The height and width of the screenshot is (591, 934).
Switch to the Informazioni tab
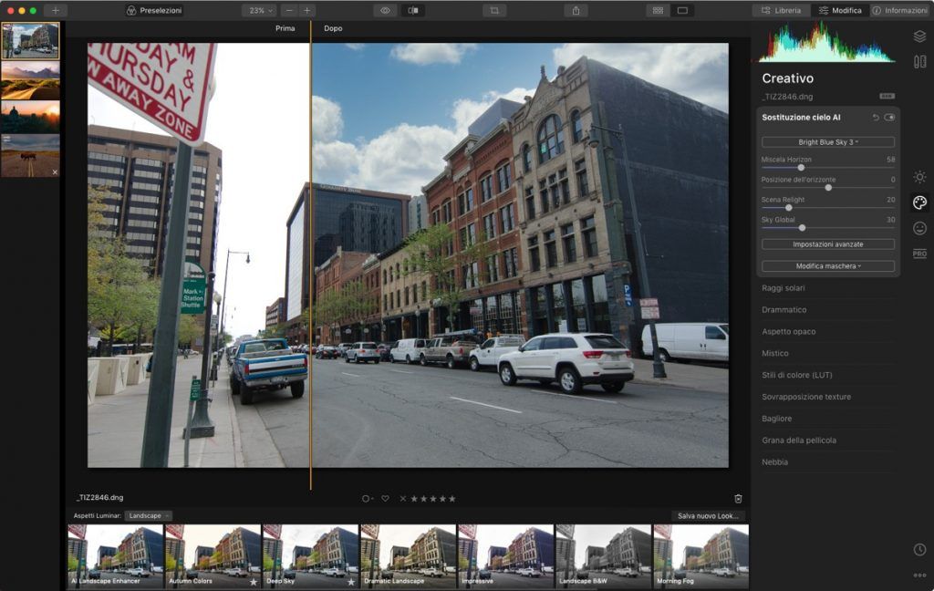[900, 10]
